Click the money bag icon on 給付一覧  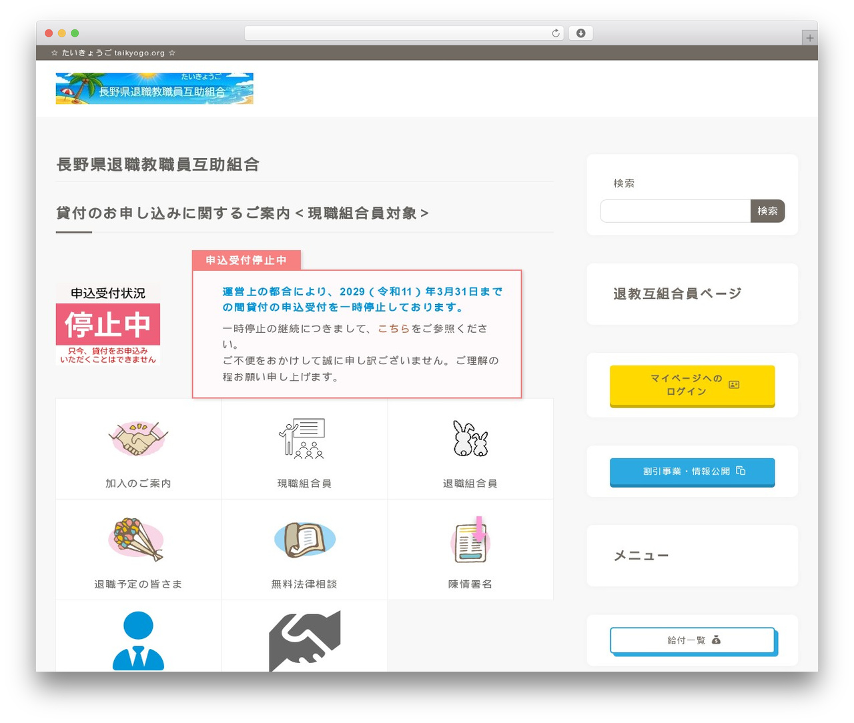(x=716, y=640)
